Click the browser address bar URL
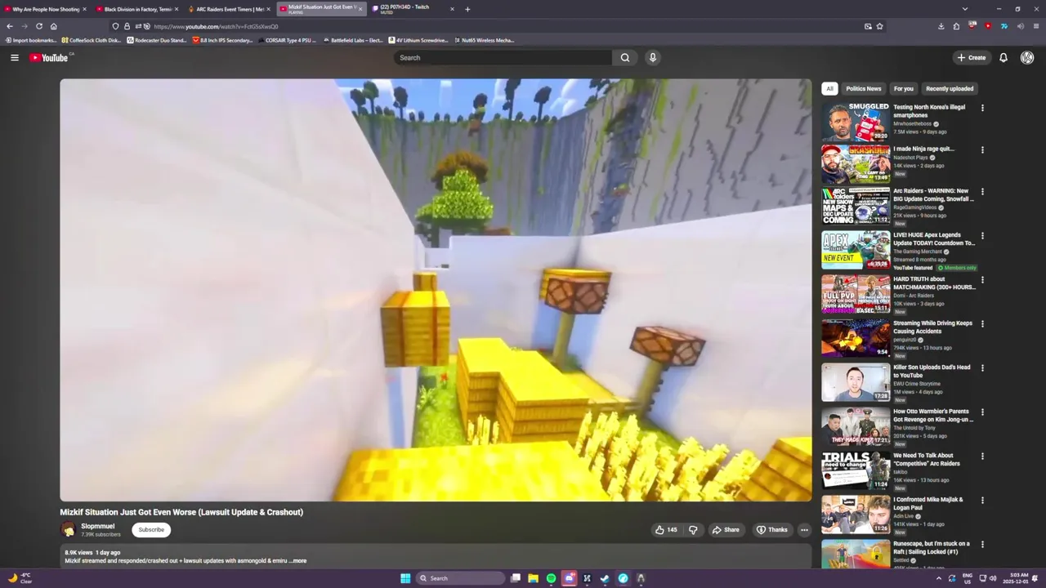Screen dimensions: 1046x588 click(x=216, y=26)
